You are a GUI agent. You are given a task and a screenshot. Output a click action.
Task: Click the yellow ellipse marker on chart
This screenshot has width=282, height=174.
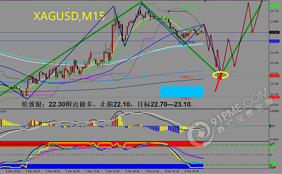click(220, 75)
